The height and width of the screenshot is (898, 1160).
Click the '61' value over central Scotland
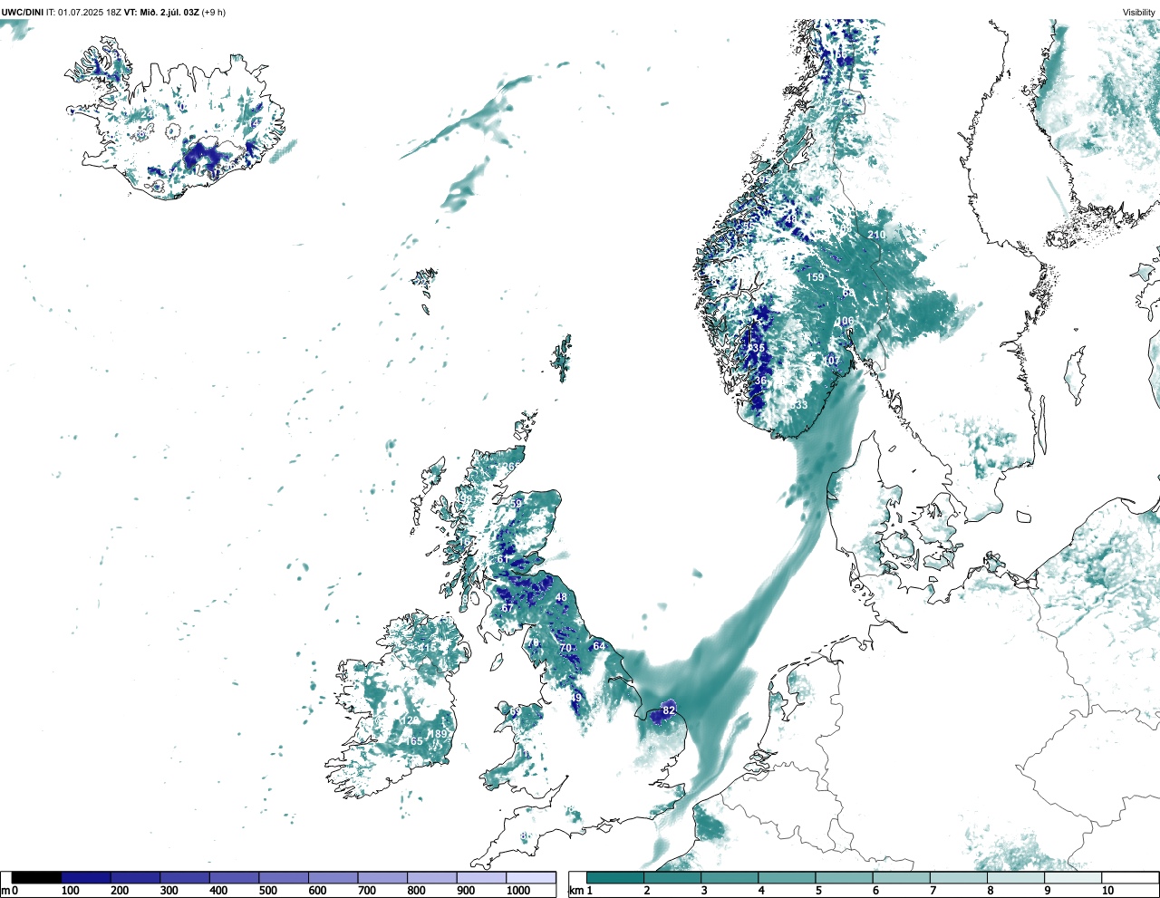point(503,560)
